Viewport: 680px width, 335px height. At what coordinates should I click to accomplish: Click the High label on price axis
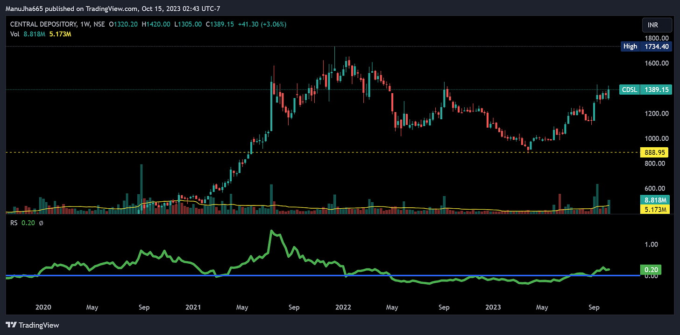[x=630, y=46]
